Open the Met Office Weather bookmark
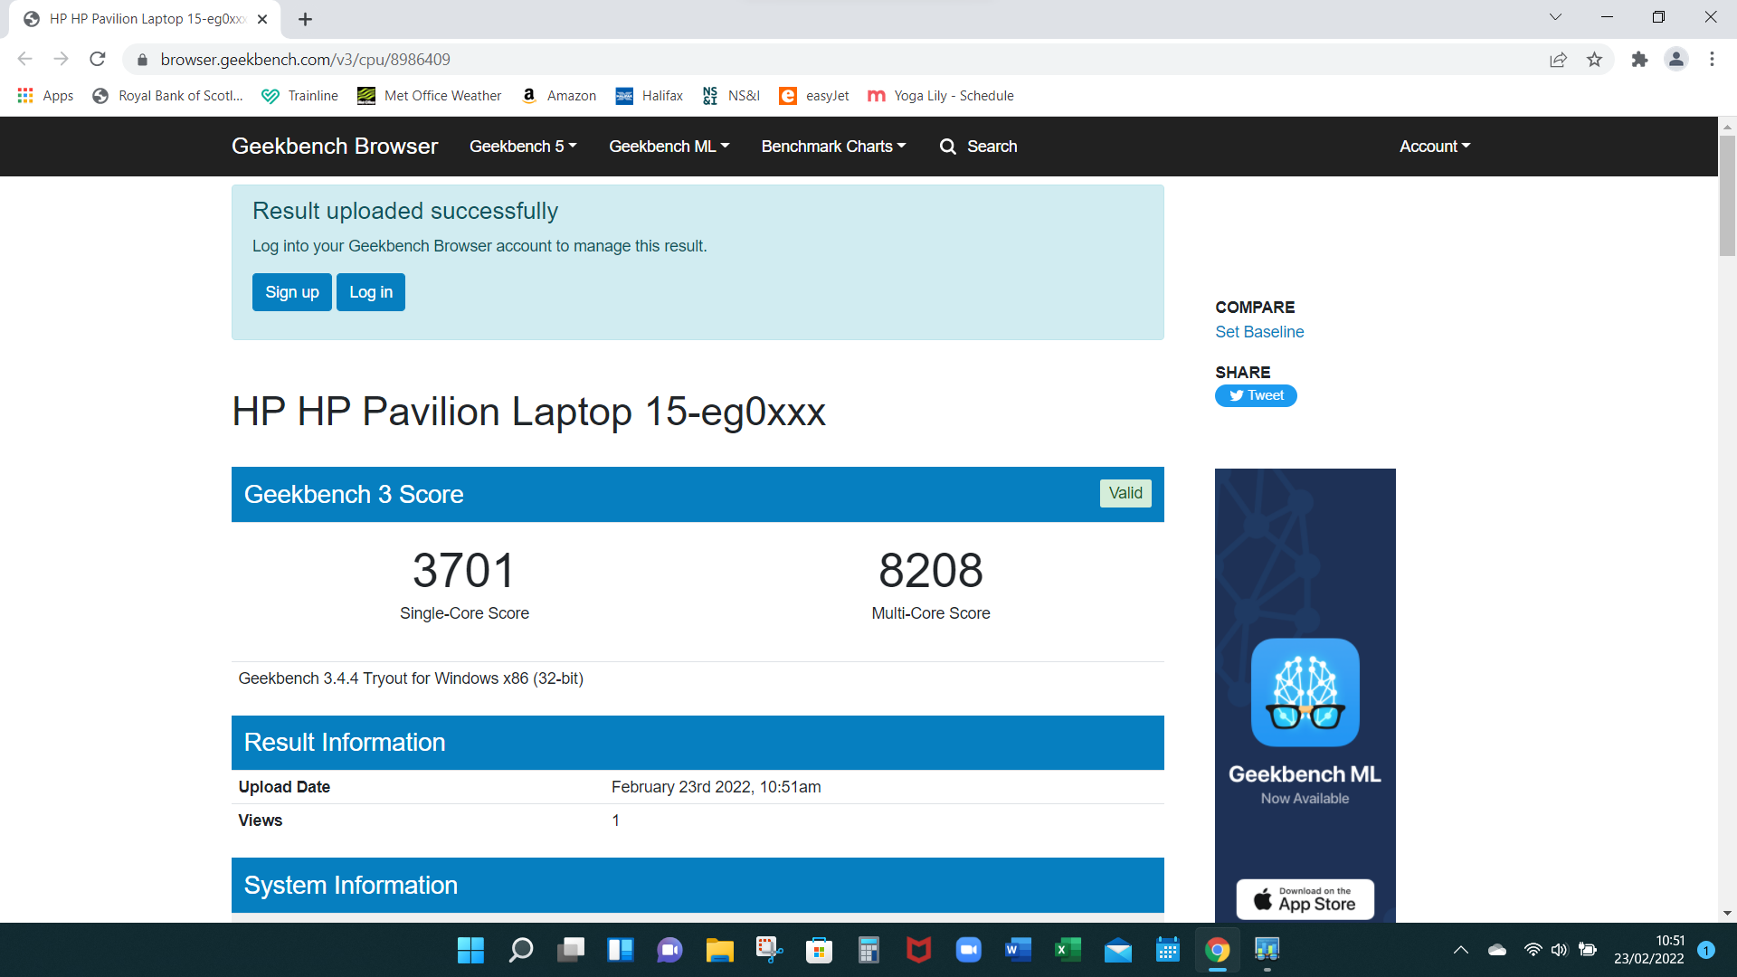The height and width of the screenshot is (977, 1737). click(x=430, y=96)
